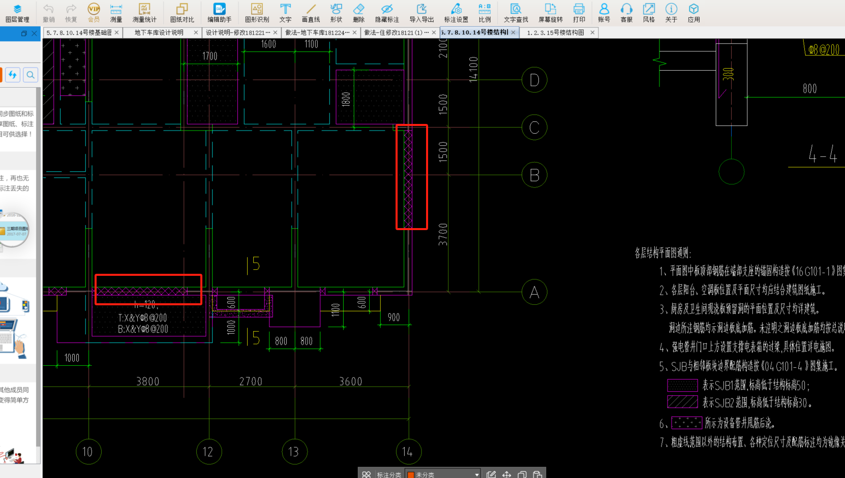
Task: Open the VIP 会员 membership icon
Action: 94,13
